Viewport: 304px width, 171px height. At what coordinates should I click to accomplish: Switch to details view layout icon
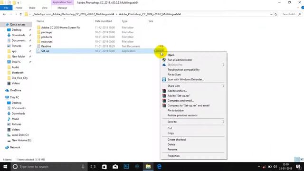(297, 160)
